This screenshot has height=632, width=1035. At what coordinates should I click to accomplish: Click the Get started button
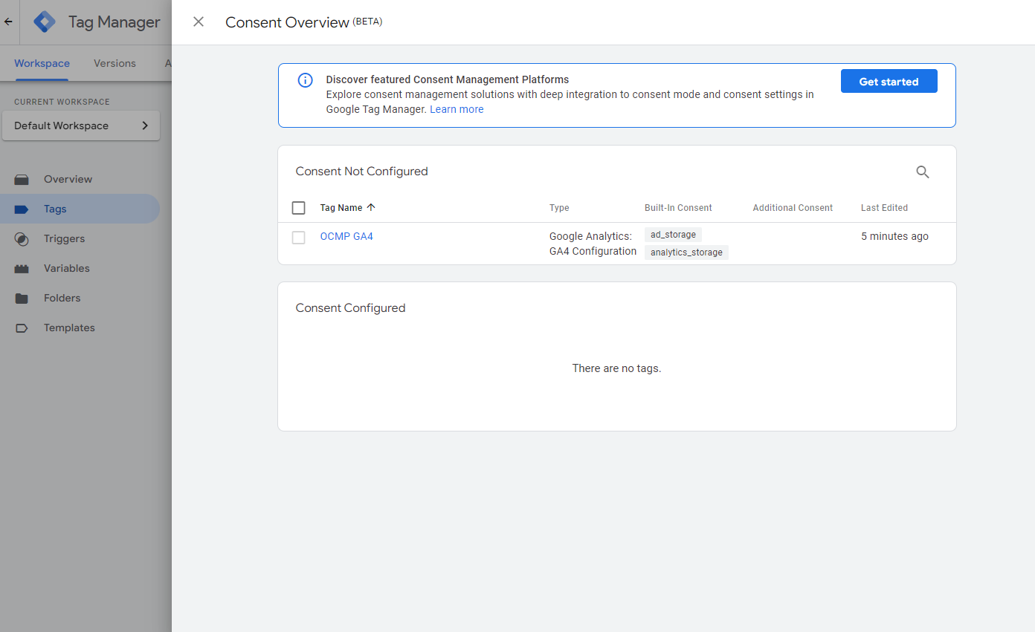[889, 82]
